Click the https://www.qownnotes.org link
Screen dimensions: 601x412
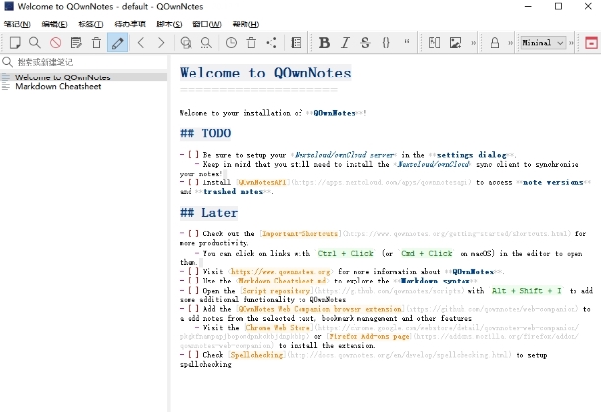(281, 272)
